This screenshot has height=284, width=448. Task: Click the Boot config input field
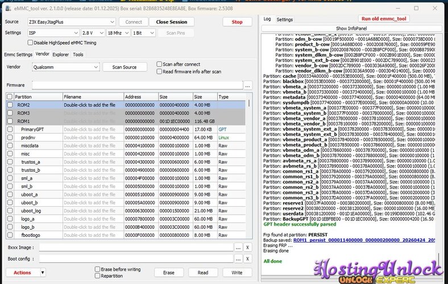coord(136,258)
